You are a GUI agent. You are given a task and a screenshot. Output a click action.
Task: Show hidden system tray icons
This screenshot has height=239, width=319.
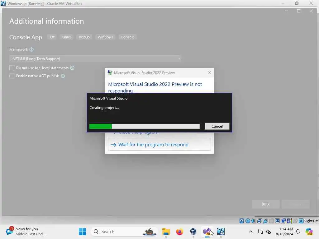tap(251, 232)
